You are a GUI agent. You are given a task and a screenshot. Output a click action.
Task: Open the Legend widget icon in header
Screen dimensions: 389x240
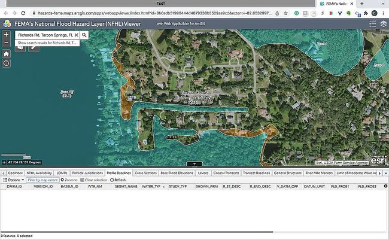[x=373, y=24]
